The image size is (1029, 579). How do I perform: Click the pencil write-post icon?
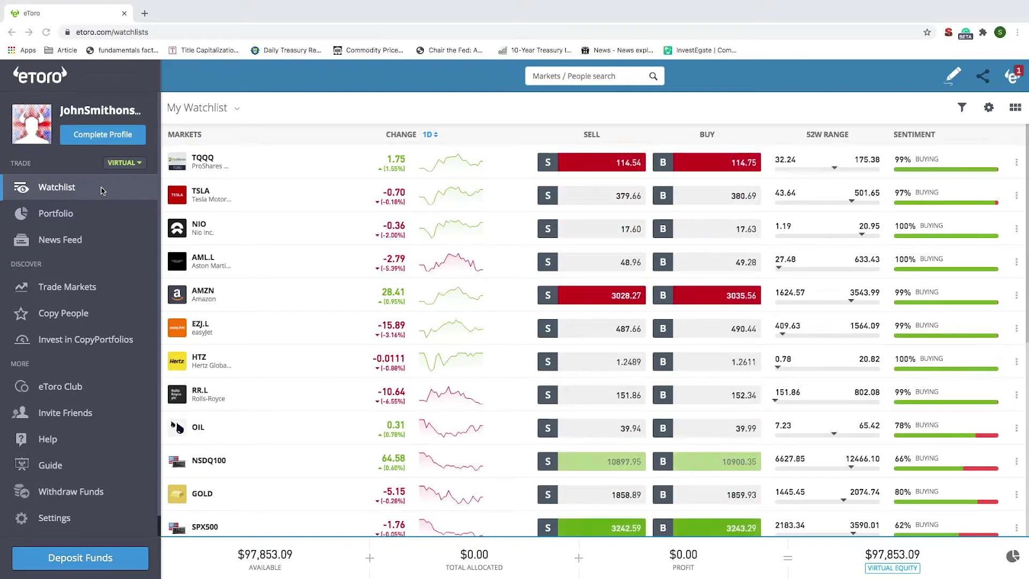pos(952,76)
